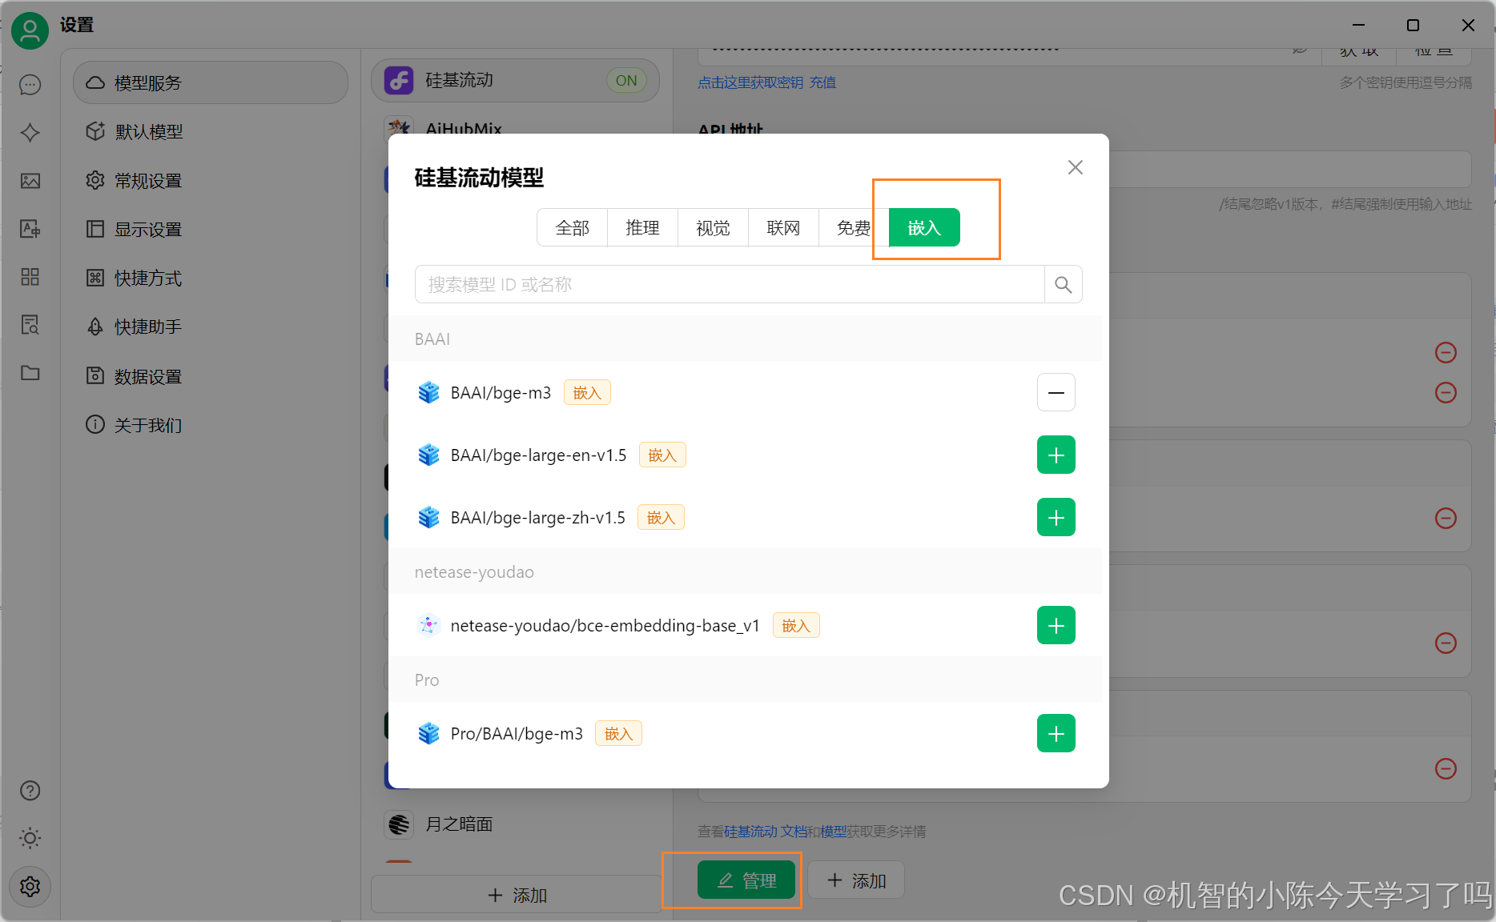Viewport: 1496px width, 922px height.
Task: Click the green 管理 button
Action: (x=746, y=880)
